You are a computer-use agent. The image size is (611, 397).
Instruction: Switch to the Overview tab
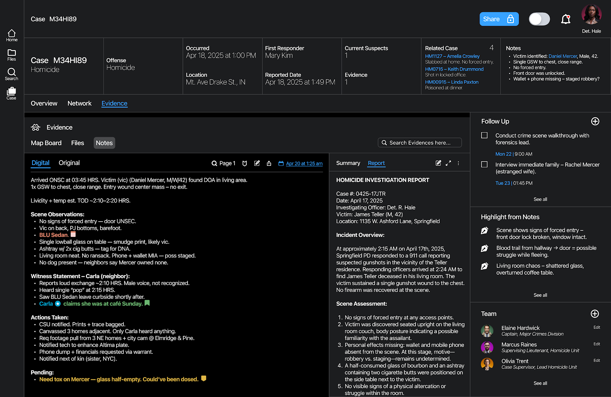pos(44,104)
